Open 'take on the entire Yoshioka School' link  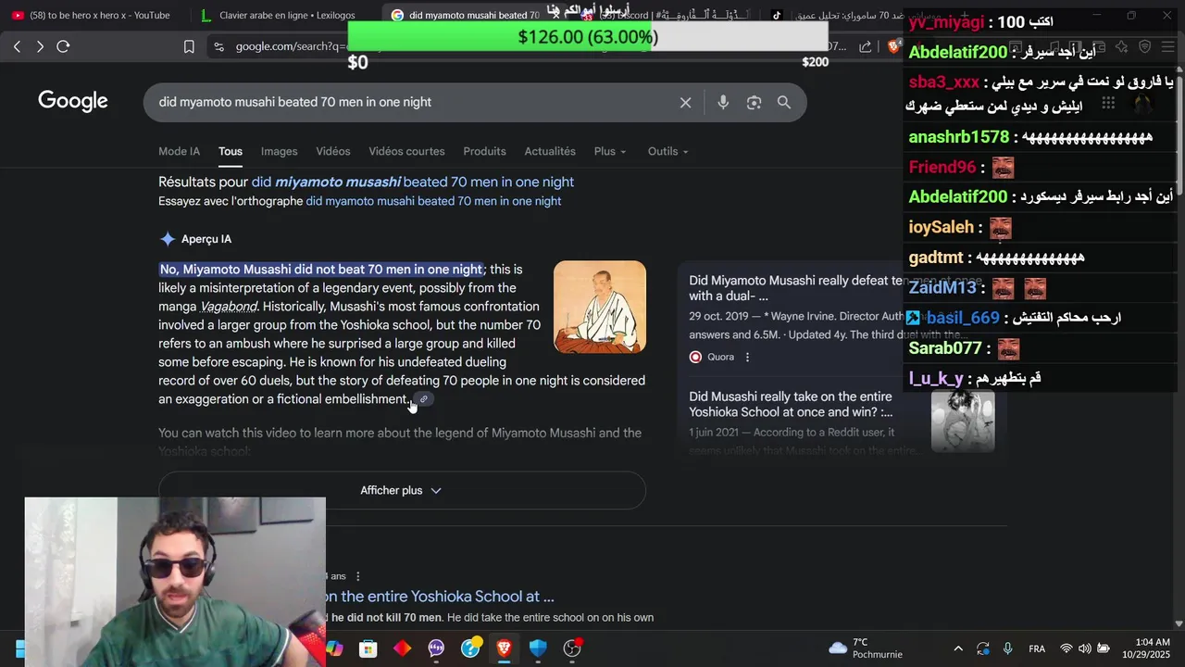[791, 404]
